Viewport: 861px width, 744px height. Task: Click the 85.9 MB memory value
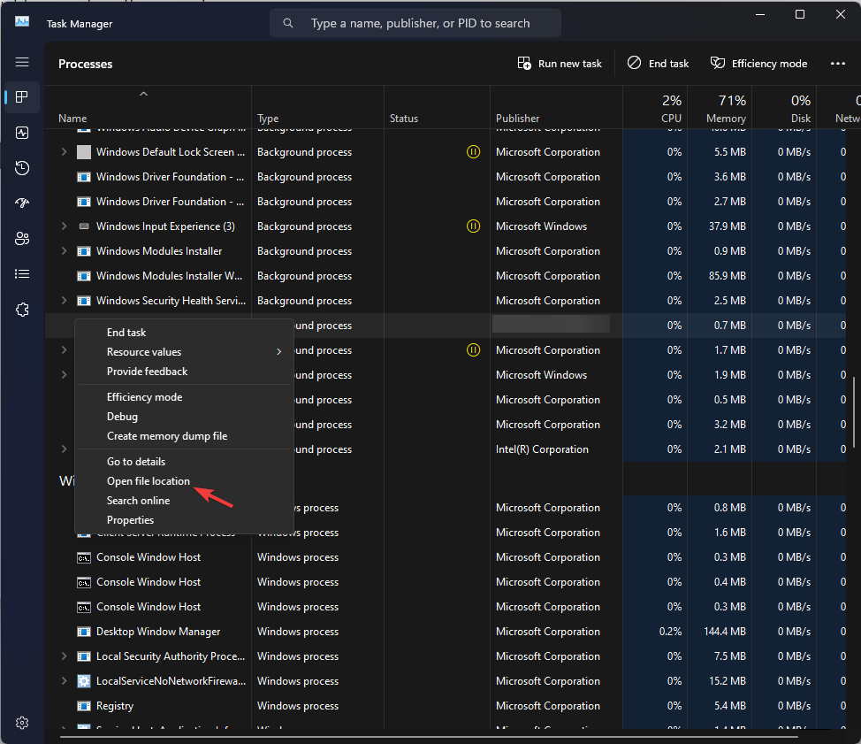(x=727, y=276)
